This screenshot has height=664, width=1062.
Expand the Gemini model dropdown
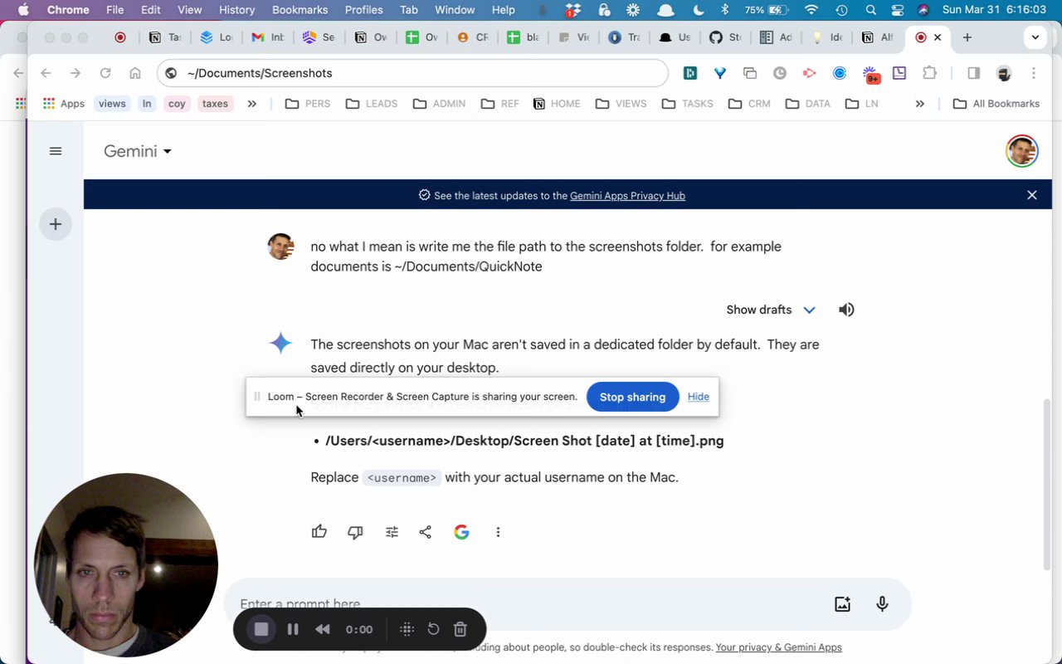(x=137, y=151)
